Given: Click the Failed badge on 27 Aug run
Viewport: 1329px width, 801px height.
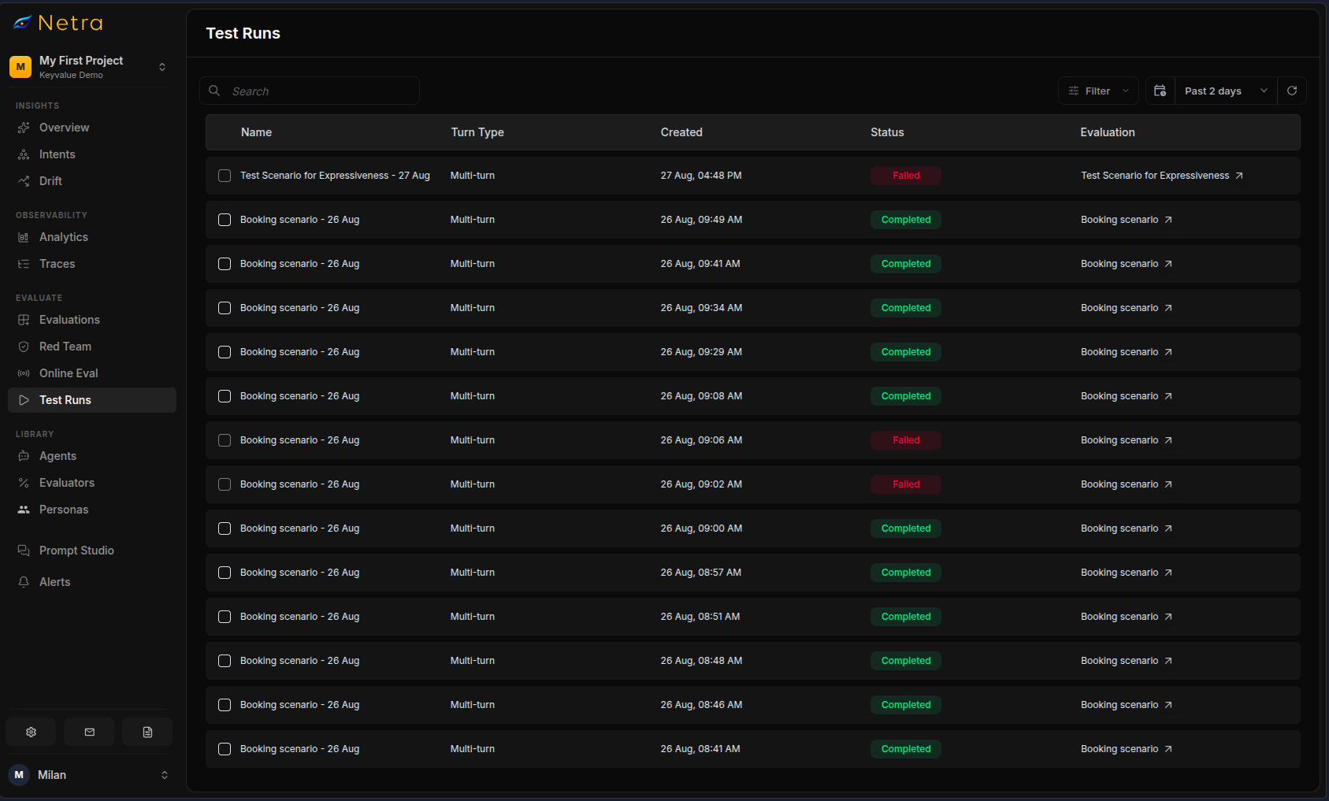Looking at the screenshot, I should [906, 176].
